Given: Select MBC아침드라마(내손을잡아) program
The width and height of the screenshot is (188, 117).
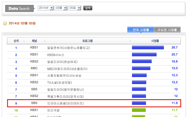Looking at the screenshot, I should pos(67,69).
